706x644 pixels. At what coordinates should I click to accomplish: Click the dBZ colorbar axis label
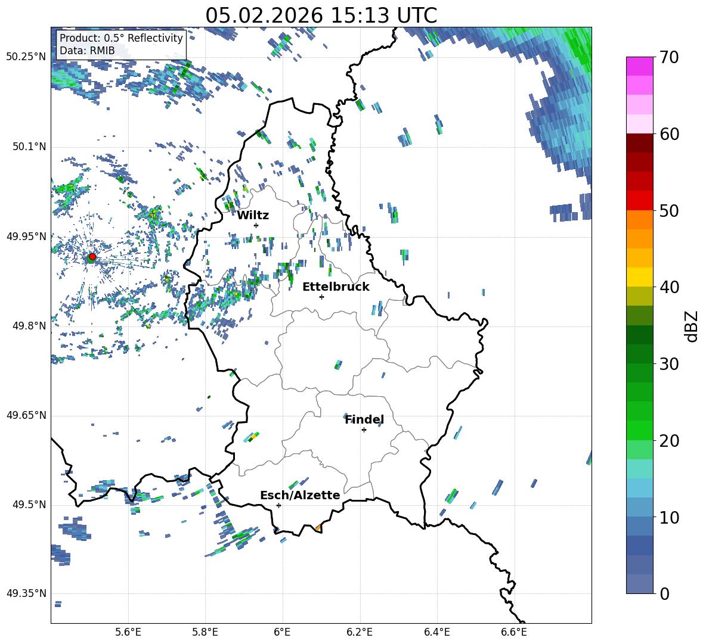pyautogui.click(x=691, y=326)
